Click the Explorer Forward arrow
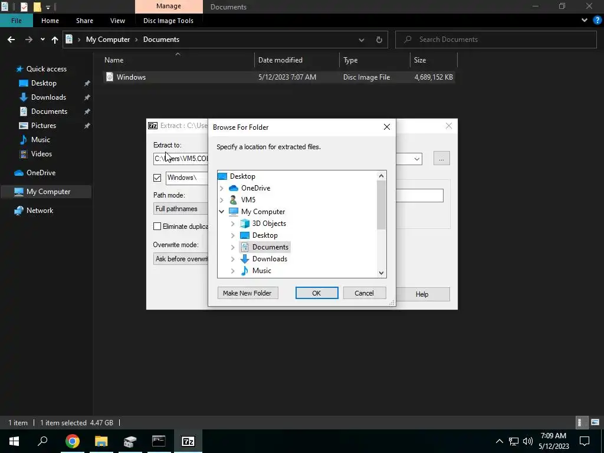Viewport: 604px width, 453px height. coord(28,40)
